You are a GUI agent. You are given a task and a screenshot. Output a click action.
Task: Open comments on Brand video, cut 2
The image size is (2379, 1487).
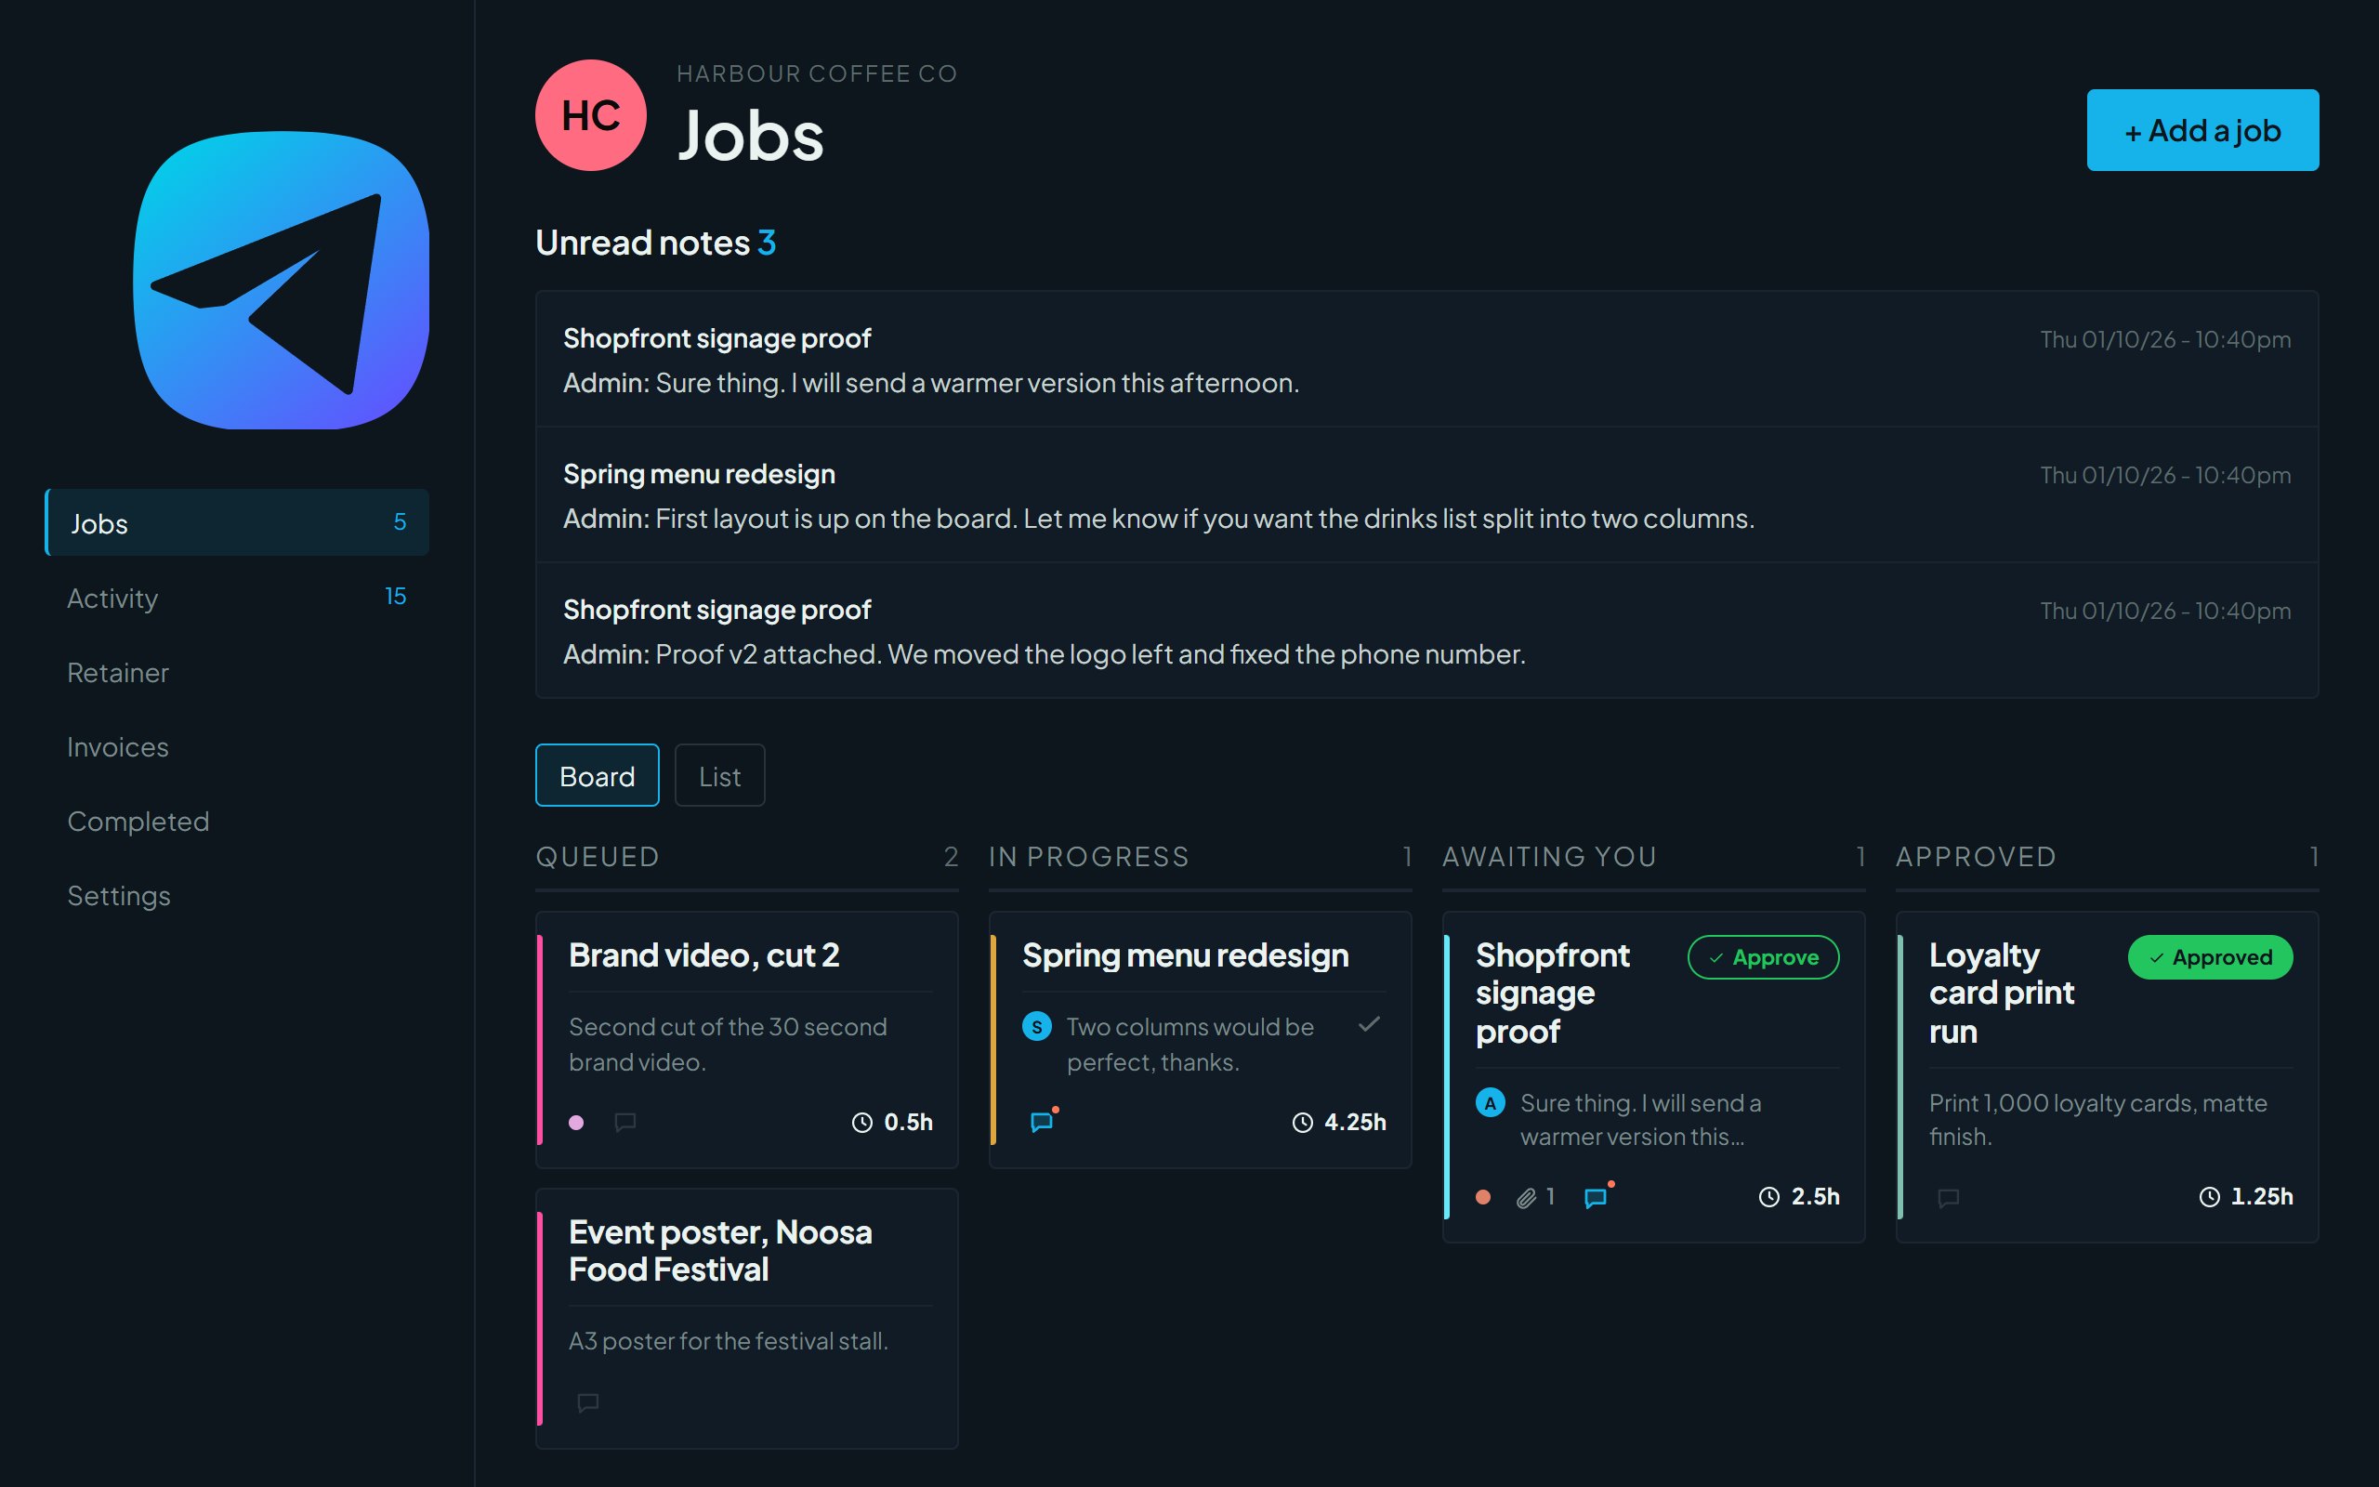point(625,1122)
